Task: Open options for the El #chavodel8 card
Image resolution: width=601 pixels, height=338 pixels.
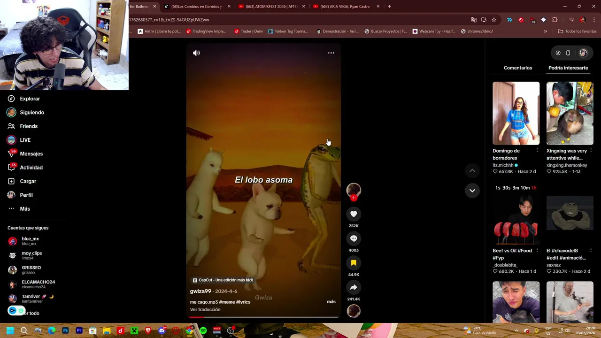Action: pos(591,251)
